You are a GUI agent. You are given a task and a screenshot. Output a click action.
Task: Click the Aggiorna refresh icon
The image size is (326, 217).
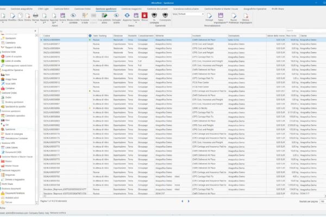click(127, 16)
